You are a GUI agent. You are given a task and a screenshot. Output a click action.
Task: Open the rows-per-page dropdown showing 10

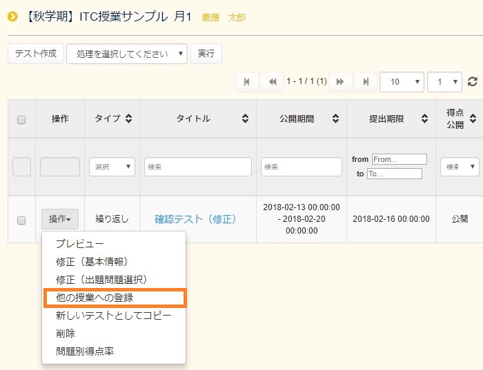click(x=402, y=81)
